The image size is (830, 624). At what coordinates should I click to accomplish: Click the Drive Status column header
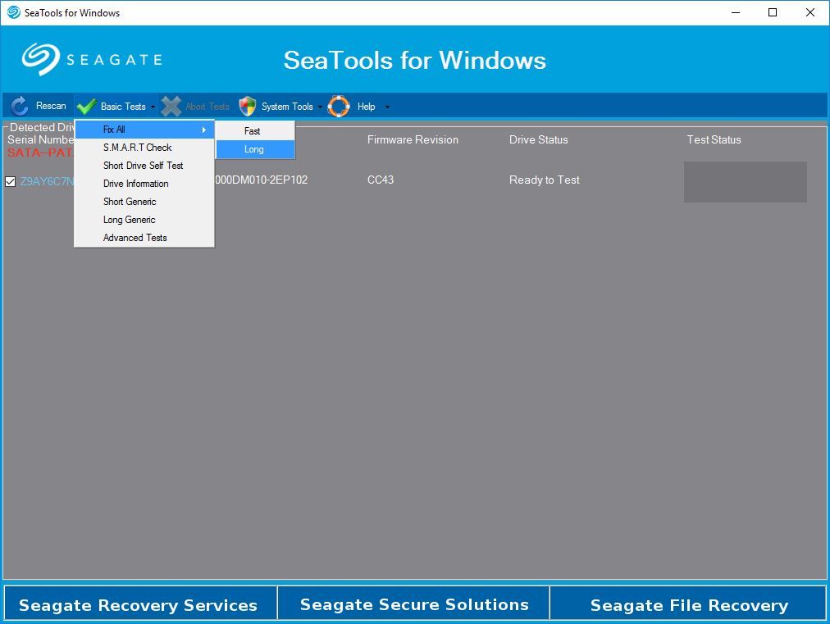[x=538, y=139]
